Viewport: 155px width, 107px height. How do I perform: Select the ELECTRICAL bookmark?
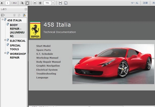(x=18, y=41)
